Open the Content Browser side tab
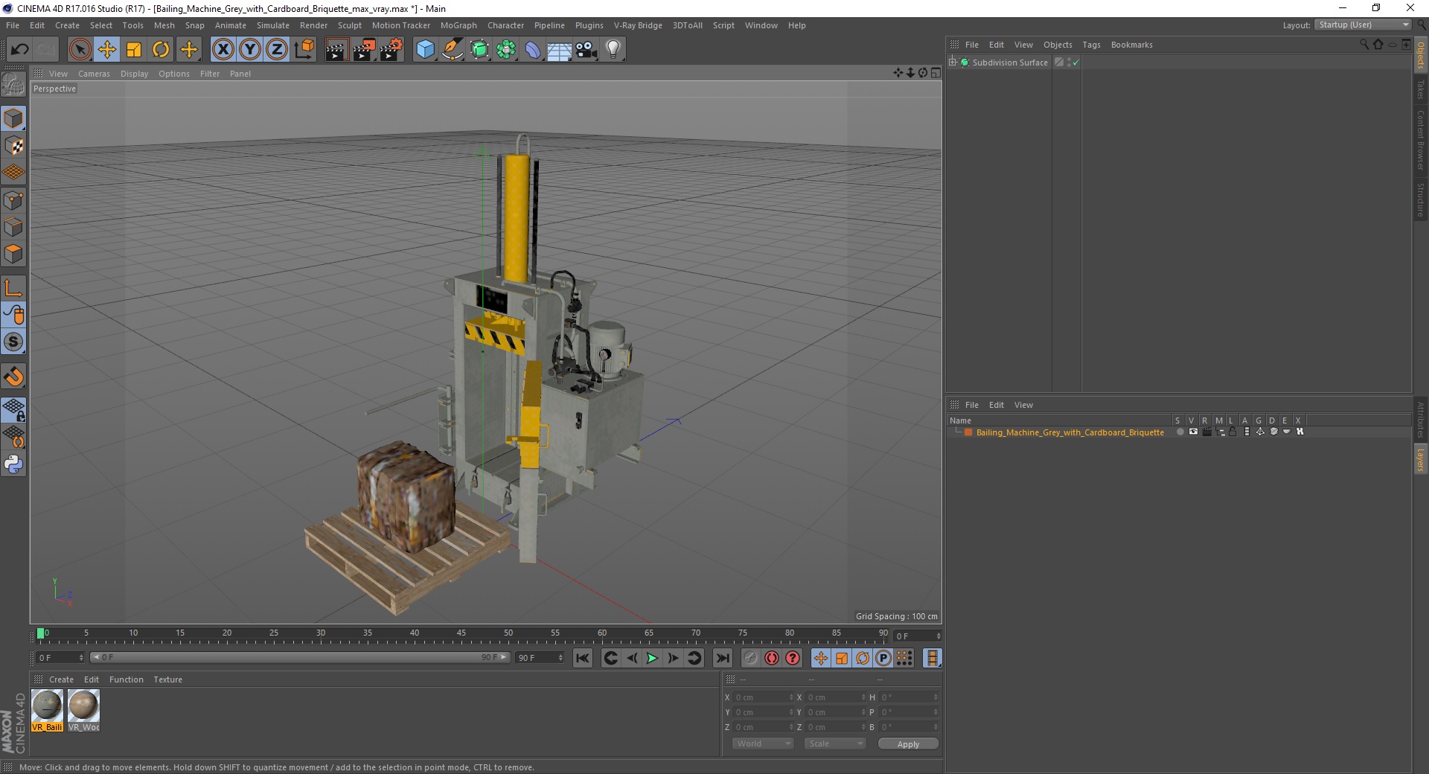 [1421, 141]
